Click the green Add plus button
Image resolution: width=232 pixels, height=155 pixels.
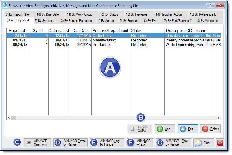click(165, 129)
